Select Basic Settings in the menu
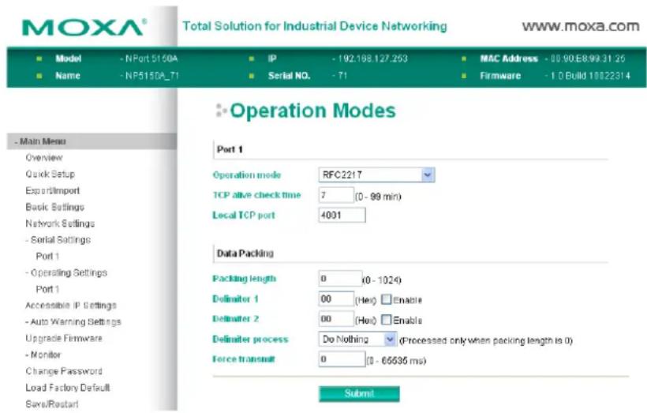 point(54,207)
